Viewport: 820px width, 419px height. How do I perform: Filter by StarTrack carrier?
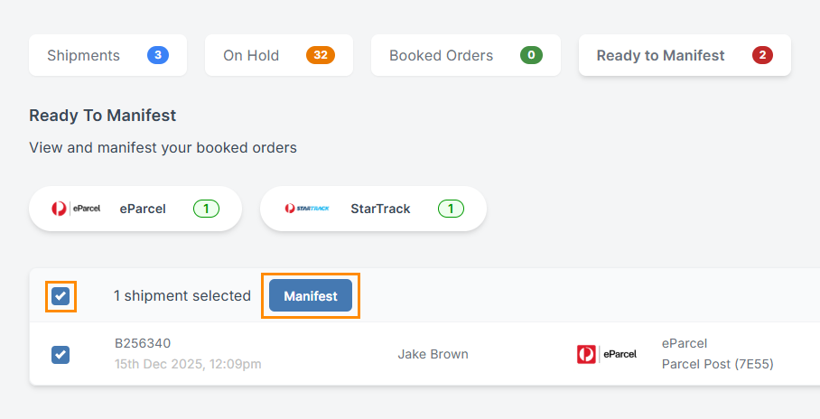pyautogui.click(x=380, y=209)
